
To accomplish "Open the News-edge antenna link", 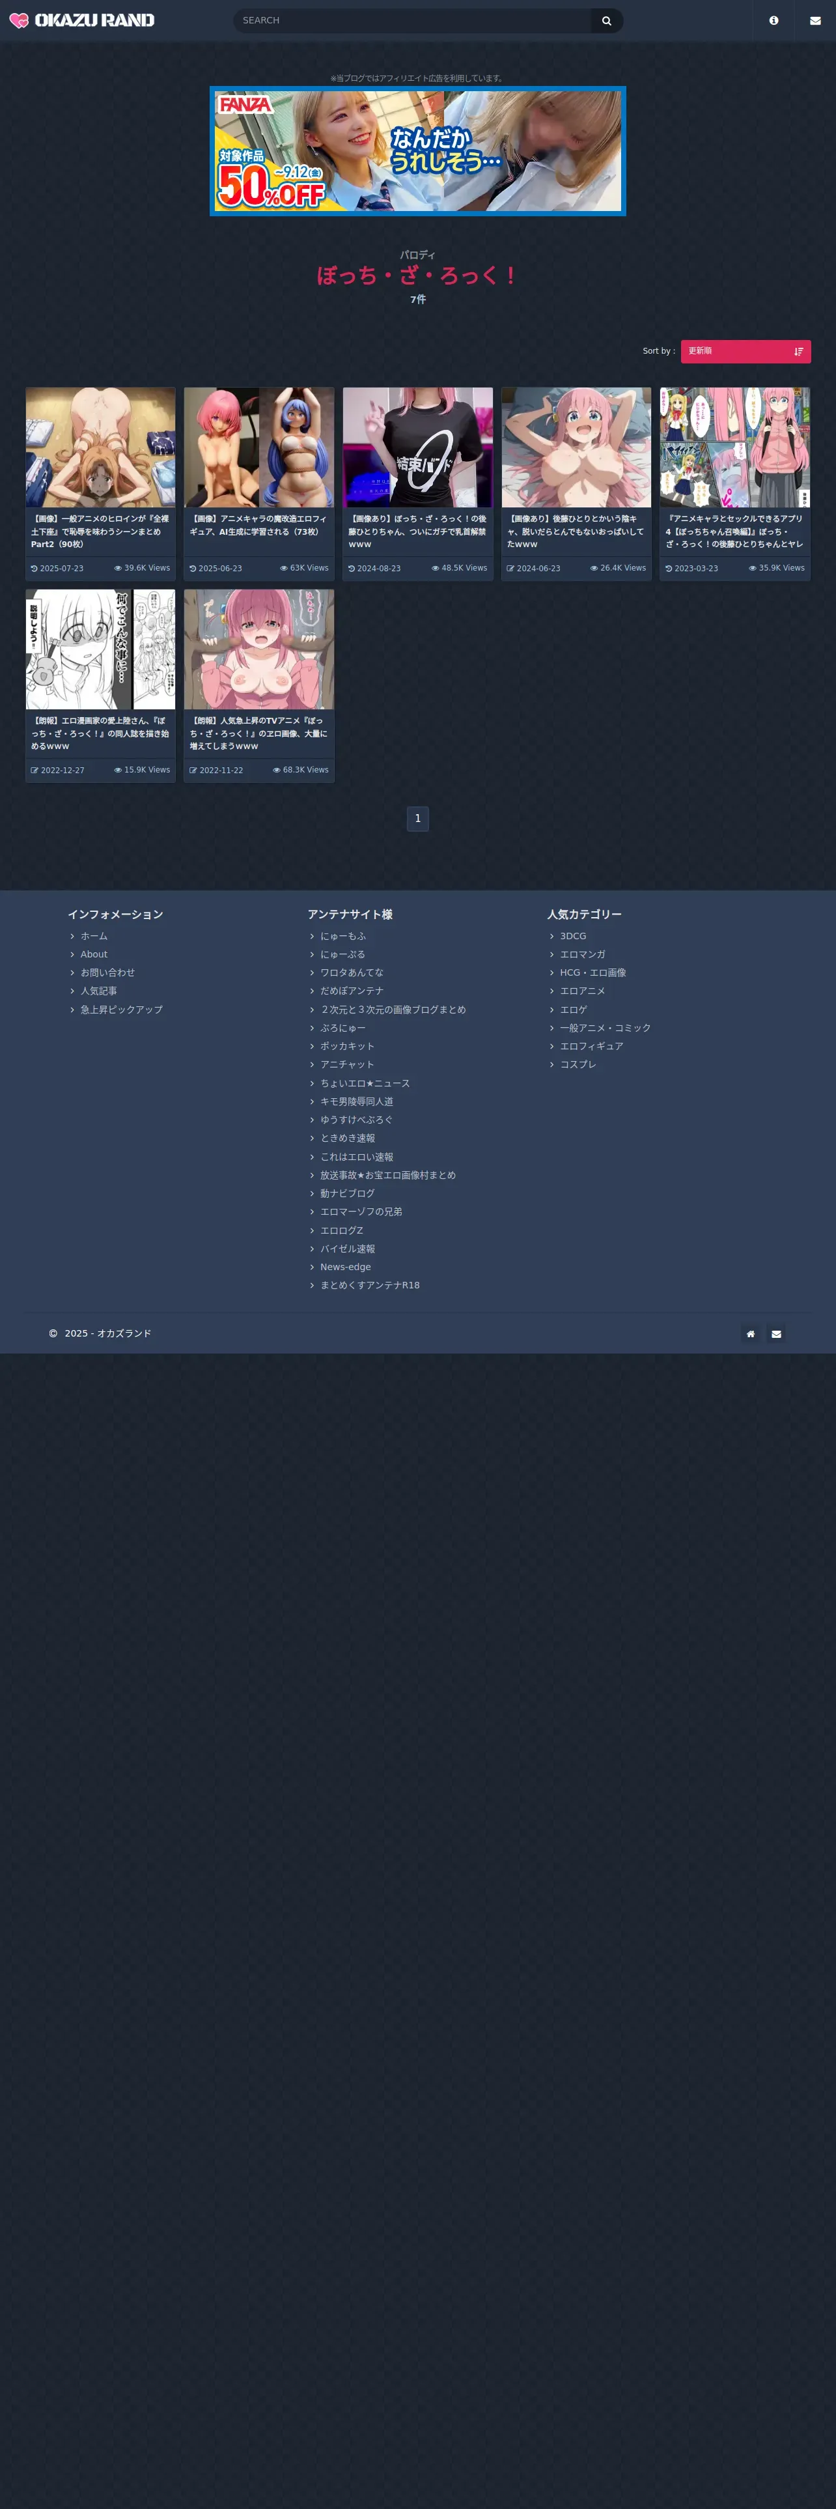I will point(346,1267).
